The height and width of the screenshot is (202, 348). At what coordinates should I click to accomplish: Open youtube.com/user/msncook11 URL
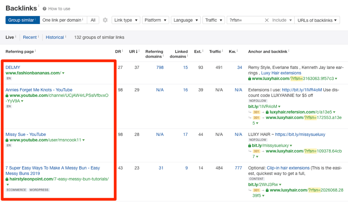(45, 140)
